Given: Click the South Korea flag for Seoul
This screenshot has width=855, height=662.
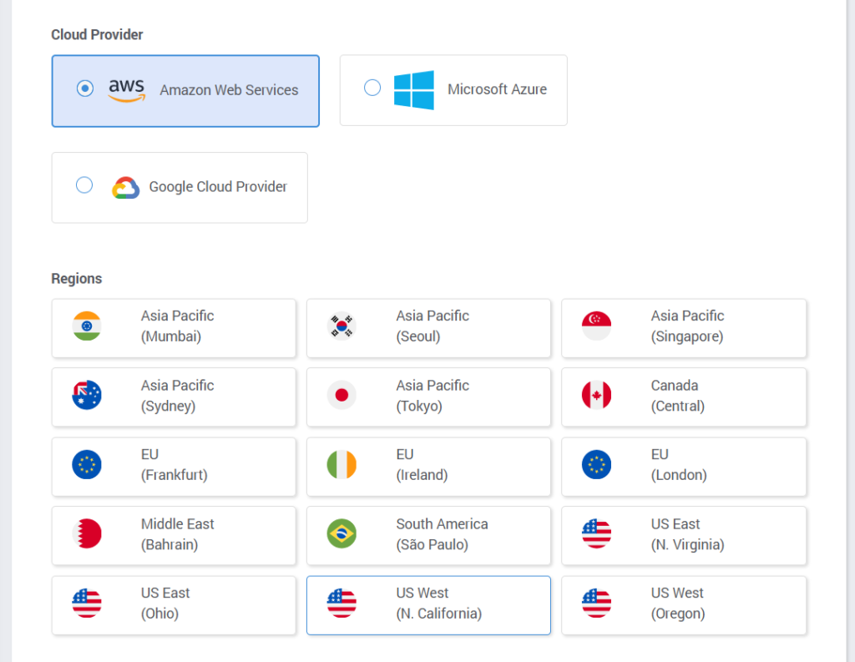Looking at the screenshot, I should tap(341, 326).
